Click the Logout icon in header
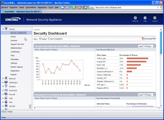The height and width of the screenshot is (120, 164). pos(155,18)
